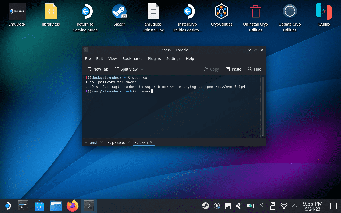Open the updates tray icon
This screenshot has height=213, width=341.
[x=217, y=206]
